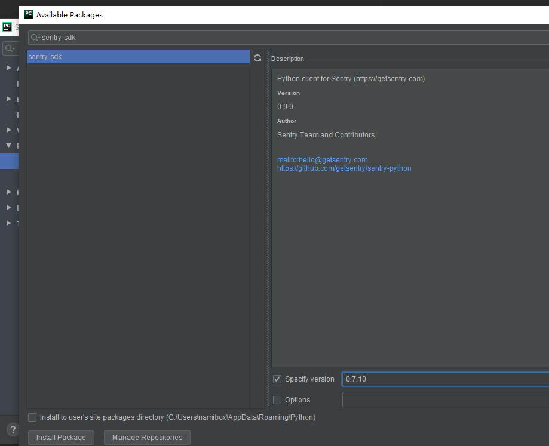Click the version value 0.9.0
The image size is (549, 446).
(x=285, y=107)
